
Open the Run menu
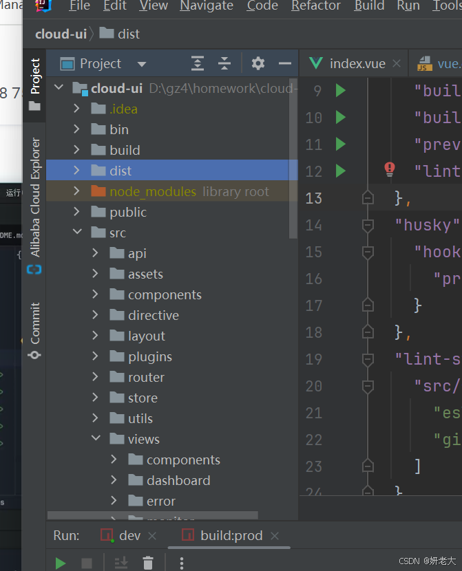pos(408,6)
